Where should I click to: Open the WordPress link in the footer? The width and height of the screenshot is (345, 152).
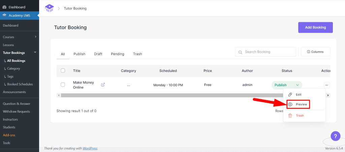click(90, 148)
